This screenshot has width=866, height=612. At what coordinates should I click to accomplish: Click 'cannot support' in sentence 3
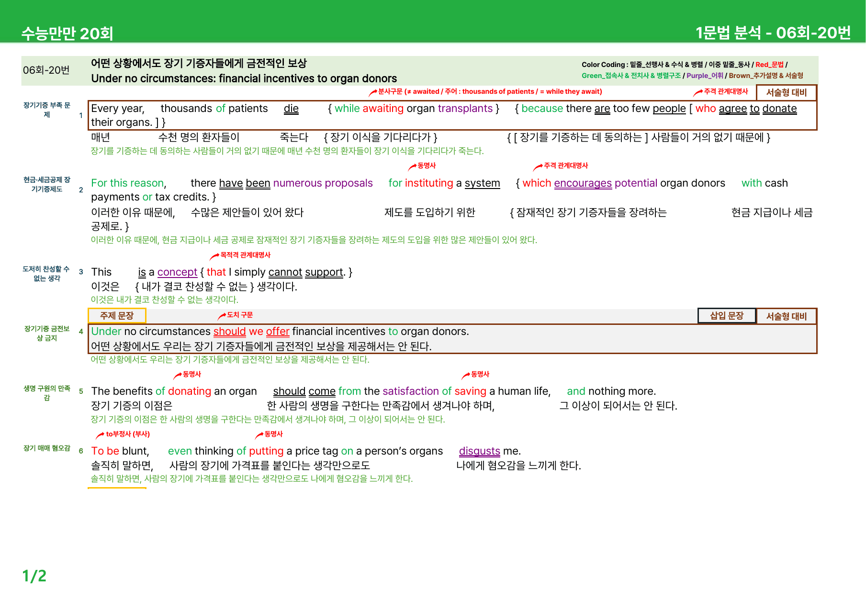pyautogui.click(x=306, y=272)
